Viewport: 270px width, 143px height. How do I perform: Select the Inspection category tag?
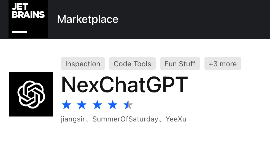(x=83, y=64)
